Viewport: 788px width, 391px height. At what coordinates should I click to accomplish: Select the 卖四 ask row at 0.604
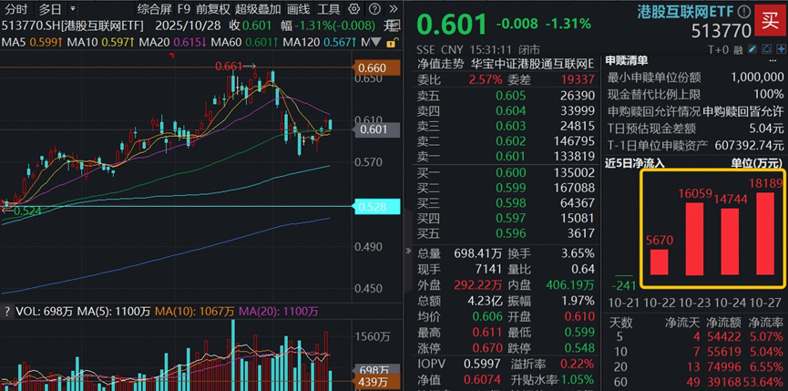tap(506, 110)
